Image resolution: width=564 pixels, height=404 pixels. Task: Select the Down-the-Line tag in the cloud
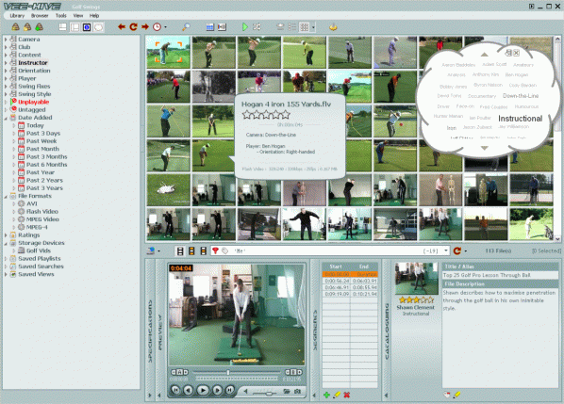[x=521, y=96]
